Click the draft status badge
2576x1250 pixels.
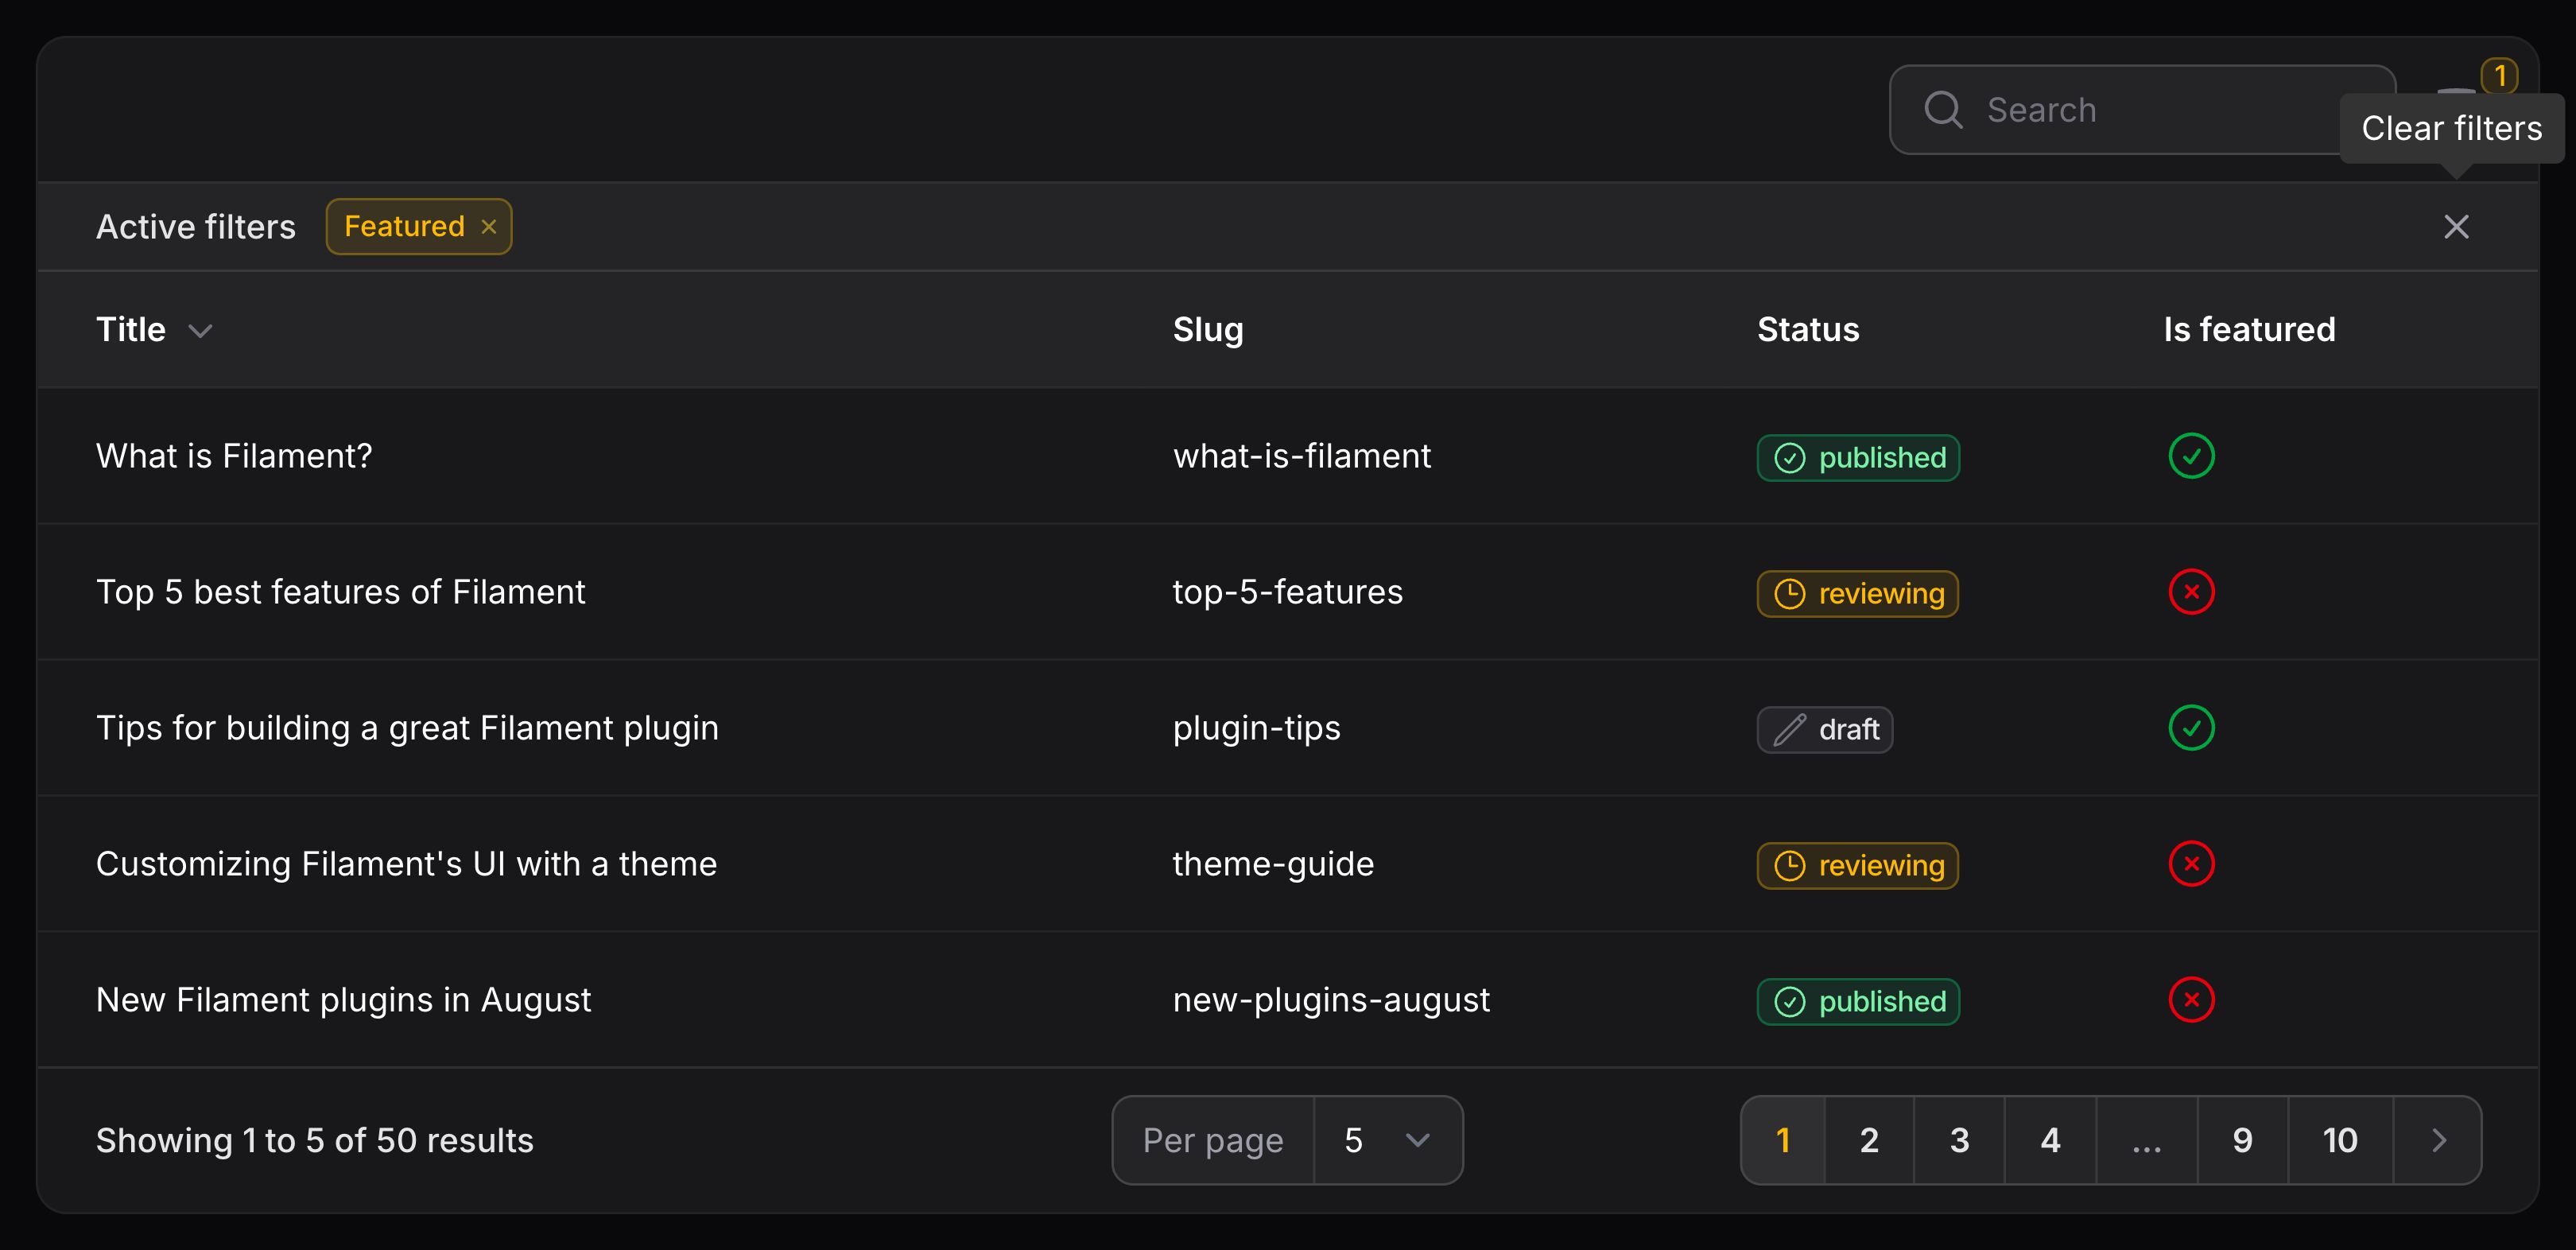pyautogui.click(x=1824, y=730)
